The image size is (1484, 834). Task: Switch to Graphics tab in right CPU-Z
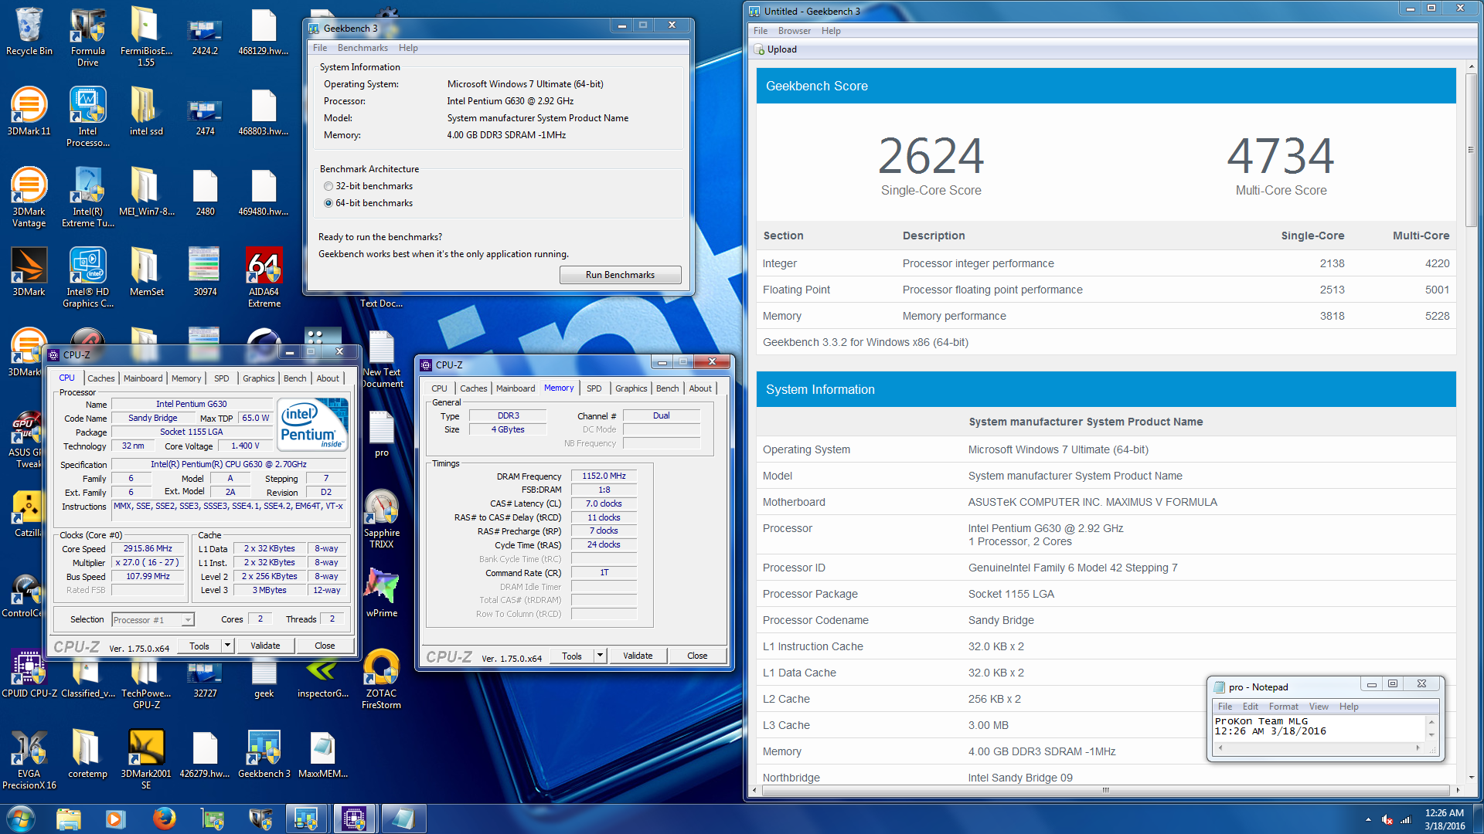(631, 388)
